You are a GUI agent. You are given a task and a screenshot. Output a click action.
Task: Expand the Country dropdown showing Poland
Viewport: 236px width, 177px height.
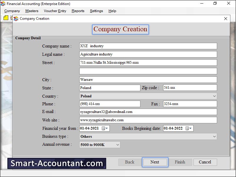pyautogui.click(x=214, y=96)
